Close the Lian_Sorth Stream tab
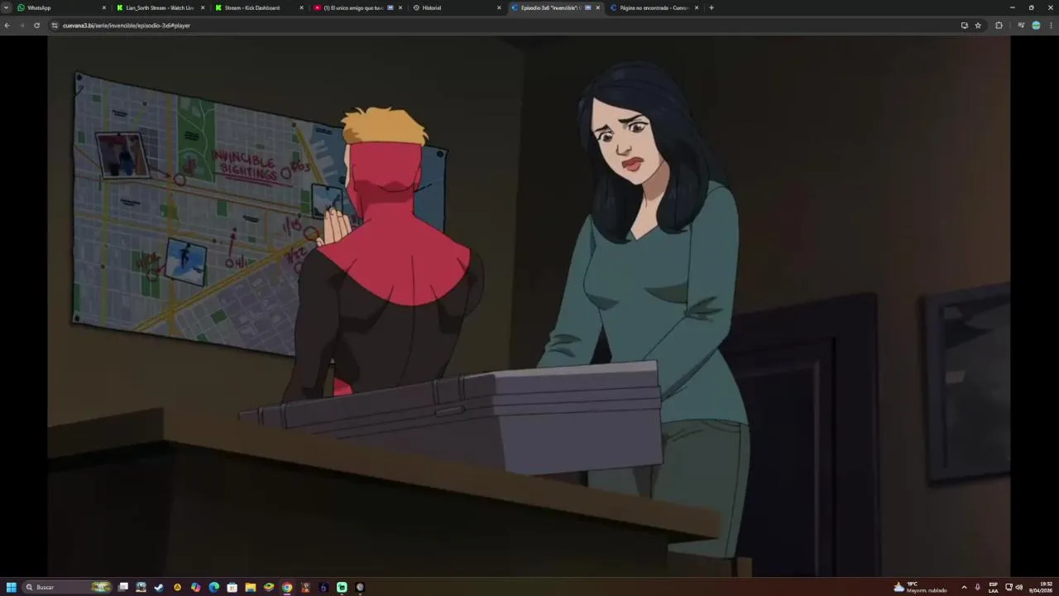Viewport: 1059px width, 596px height. coord(203,7)
